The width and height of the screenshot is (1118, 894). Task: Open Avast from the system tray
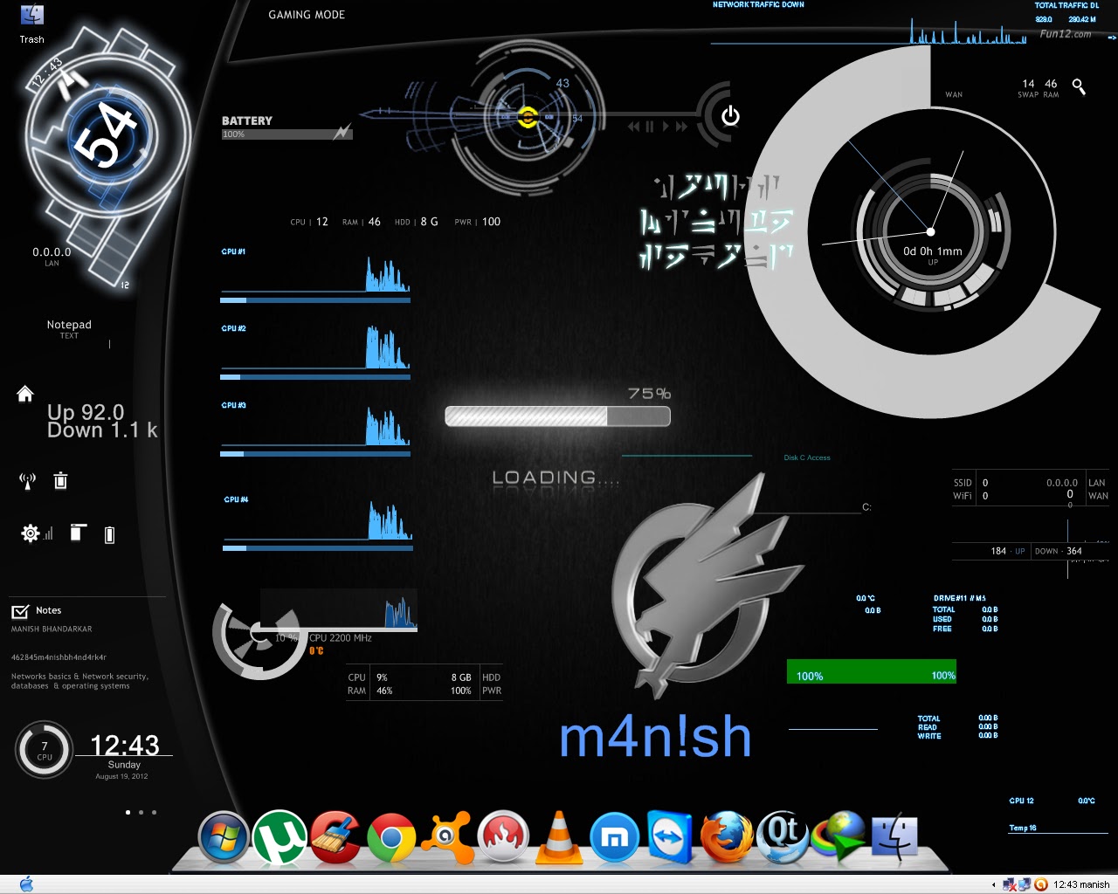coord(1041,884)
